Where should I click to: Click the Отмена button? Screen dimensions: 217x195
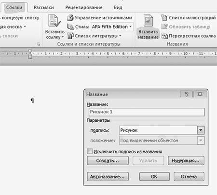point(189,177)
